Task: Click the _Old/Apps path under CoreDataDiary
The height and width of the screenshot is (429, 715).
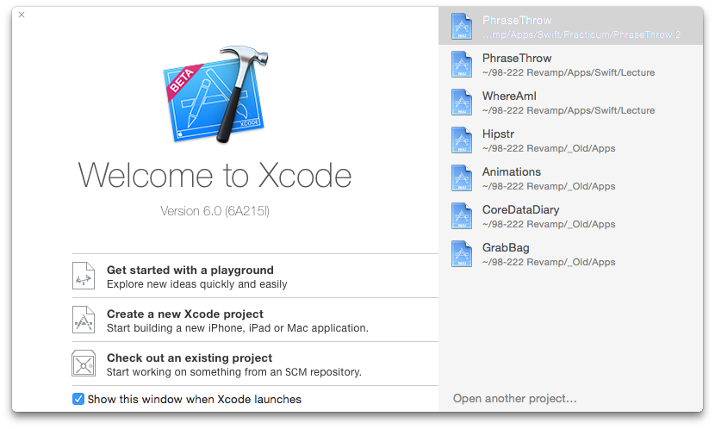Action: (x=549, y=224)
